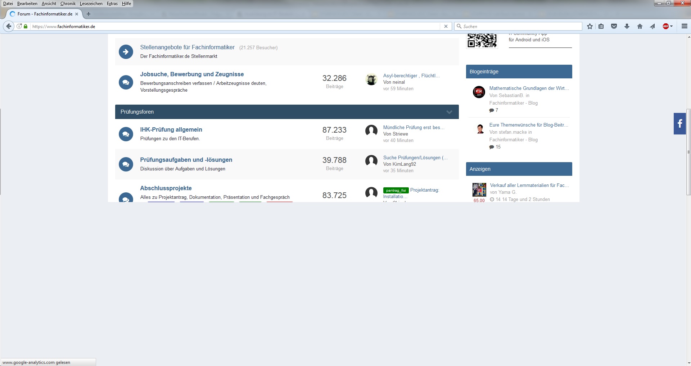Click neinal's avatar picture

371,79
